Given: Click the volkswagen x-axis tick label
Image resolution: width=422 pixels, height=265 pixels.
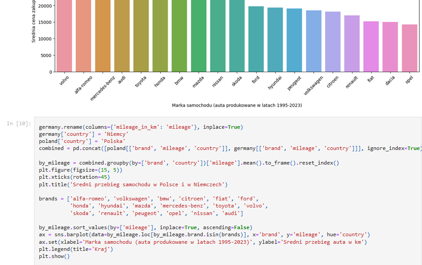Looking at the screenshot, I should pos(313,86).
